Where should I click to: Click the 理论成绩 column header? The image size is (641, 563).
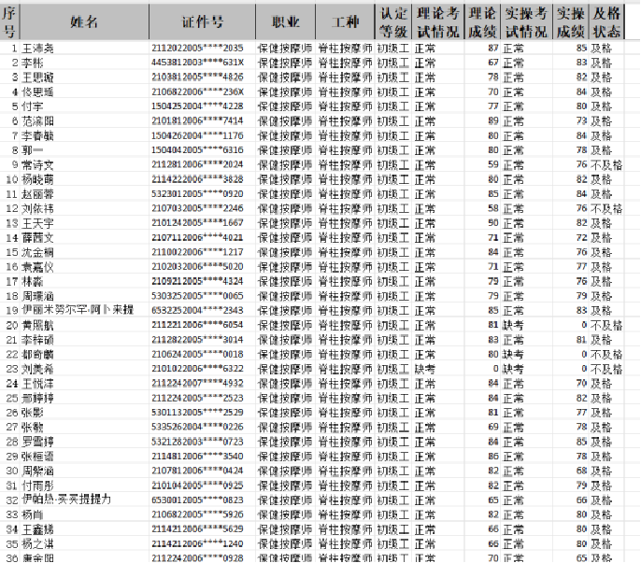coord(483,21)
